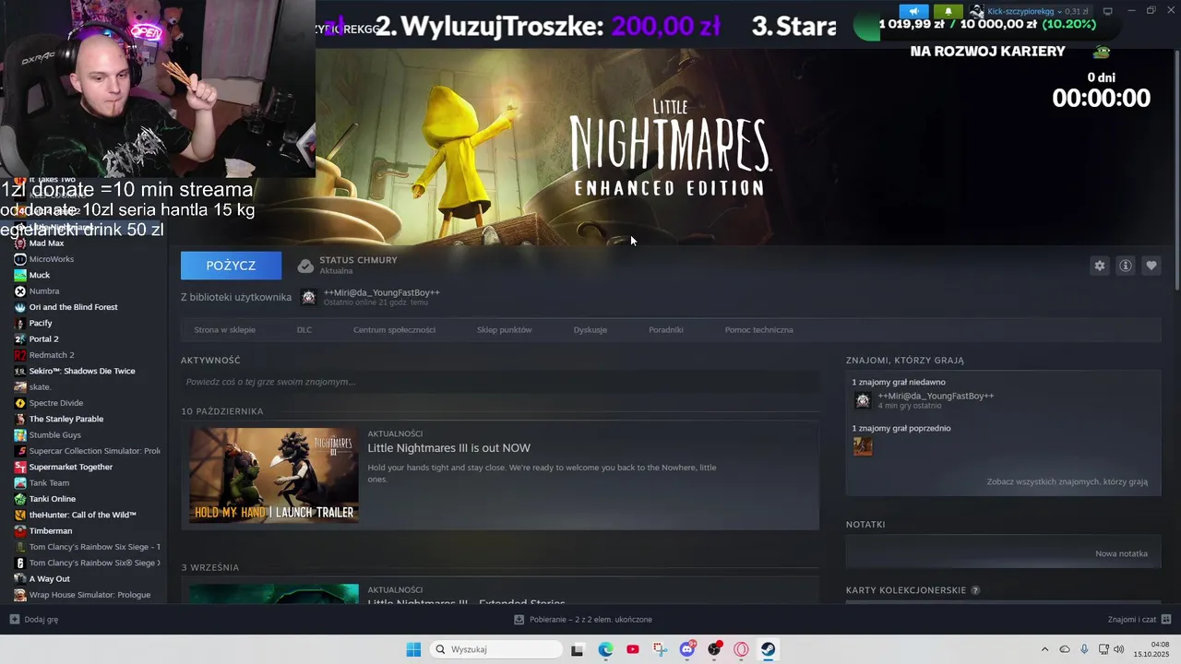Open game settings gear icon

coord(1099,266)
